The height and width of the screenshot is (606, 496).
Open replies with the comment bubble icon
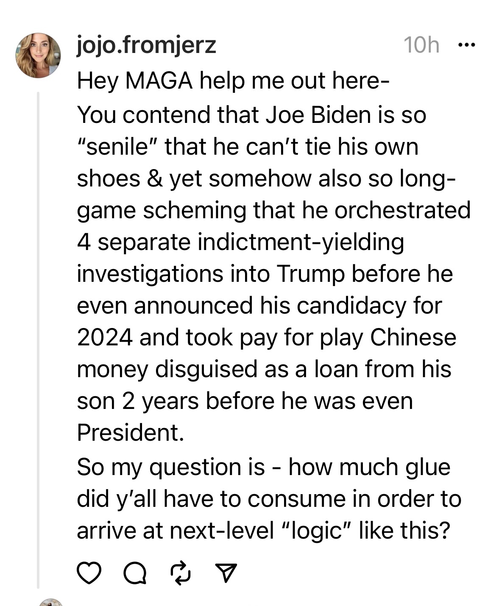pos(135,573)
